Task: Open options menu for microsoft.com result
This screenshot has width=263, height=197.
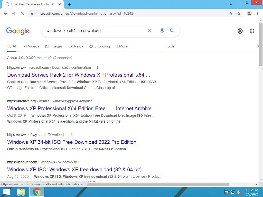Action: click(97, 67)
